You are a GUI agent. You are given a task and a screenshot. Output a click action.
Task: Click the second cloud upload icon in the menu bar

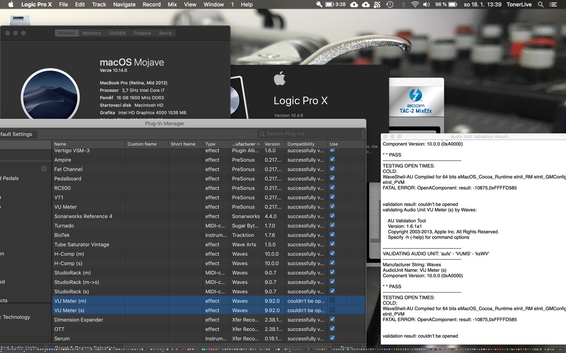(366, 4)
